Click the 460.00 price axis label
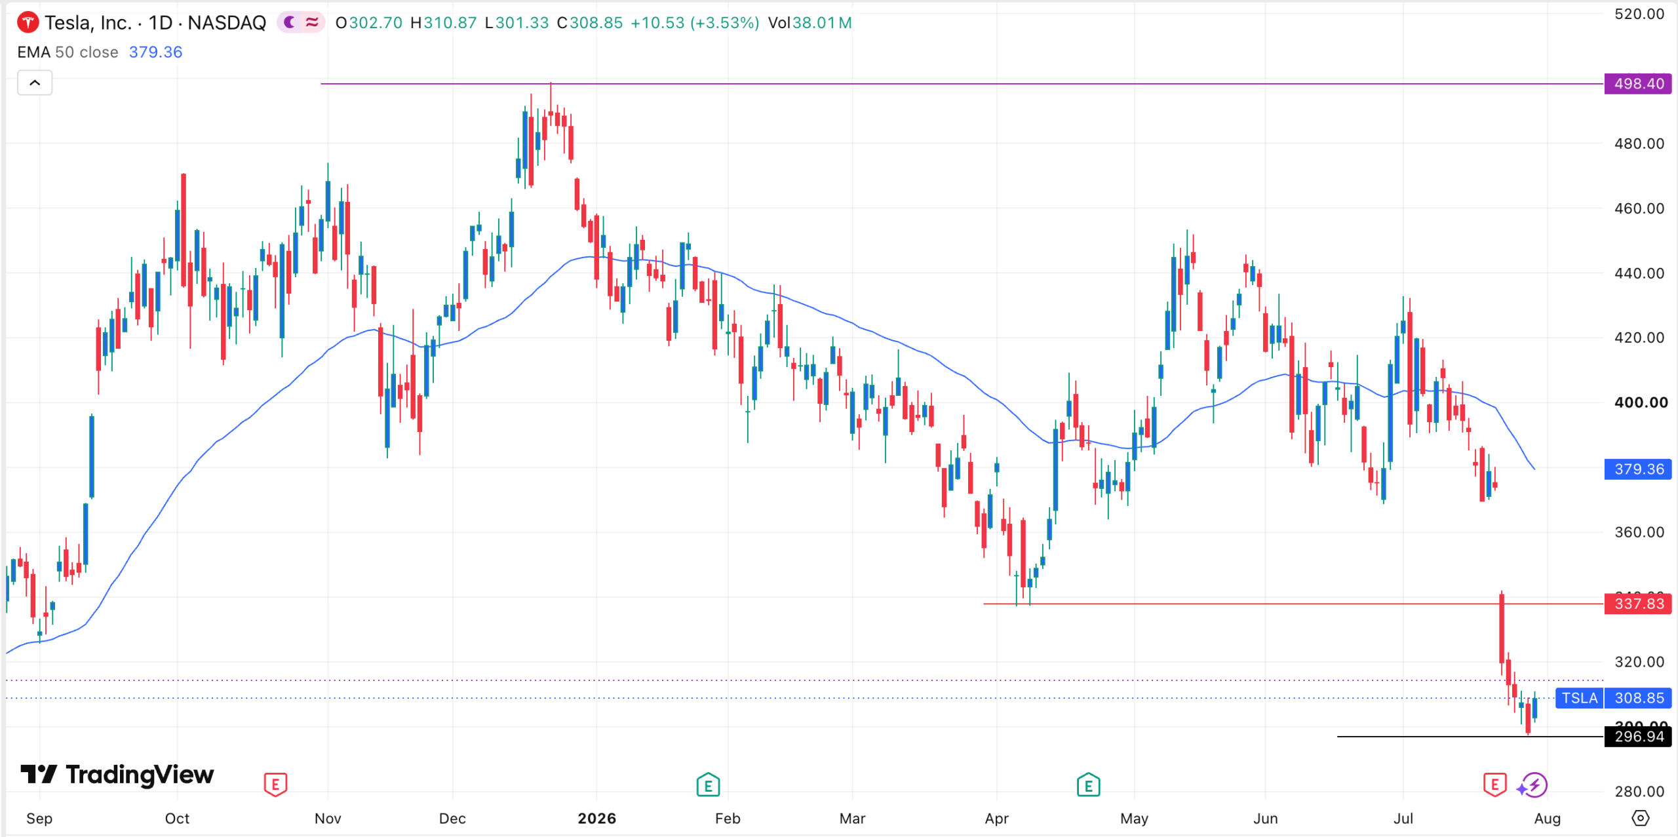 point(1639,208)
